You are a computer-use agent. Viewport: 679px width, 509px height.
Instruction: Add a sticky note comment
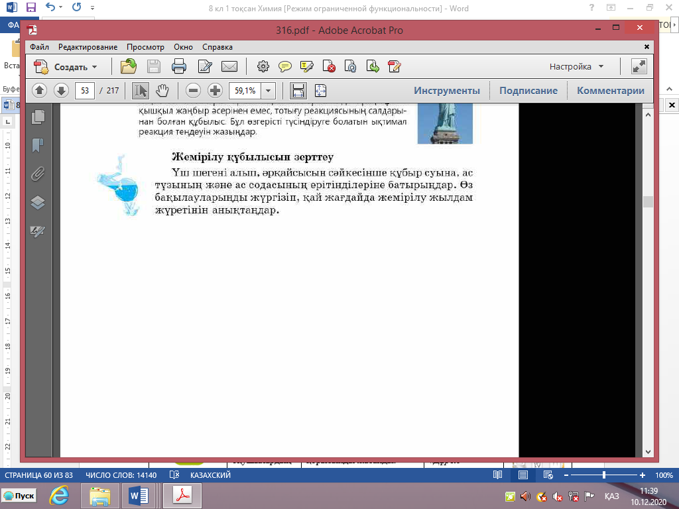pyautogui.click(x=285, y=66)
